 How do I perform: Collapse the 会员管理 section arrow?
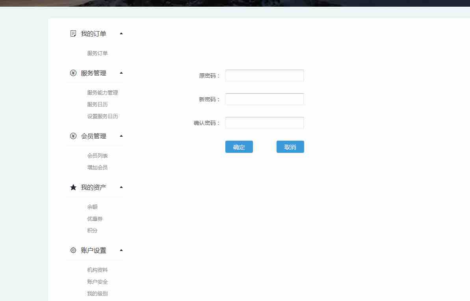tap(121, 136)
